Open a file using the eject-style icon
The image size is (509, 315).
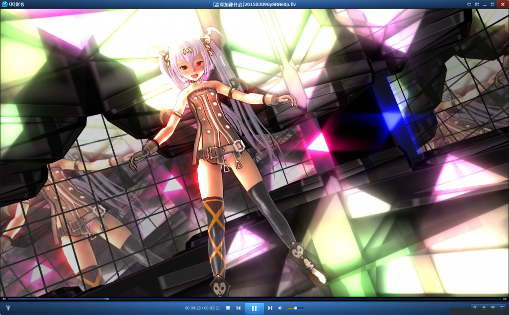(484, 308)
